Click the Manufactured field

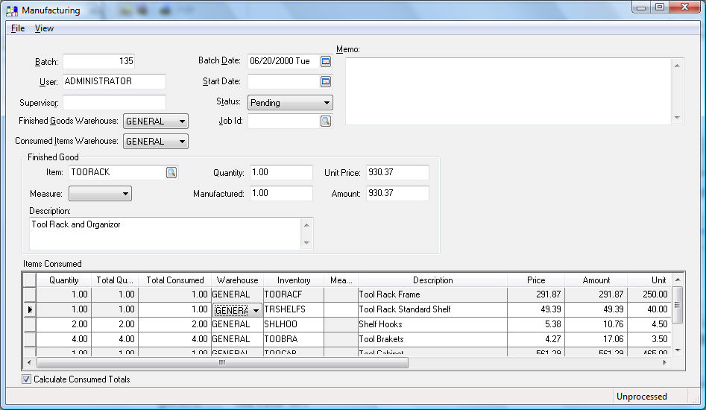[x=281, y=193]
